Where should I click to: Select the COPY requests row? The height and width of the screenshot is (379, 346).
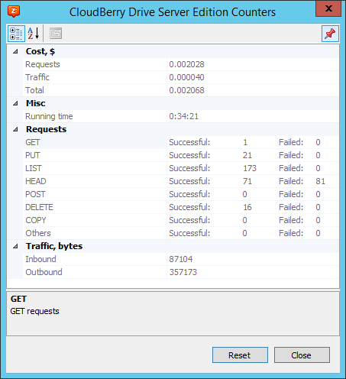pyautogui.click(x=180, y=220)
